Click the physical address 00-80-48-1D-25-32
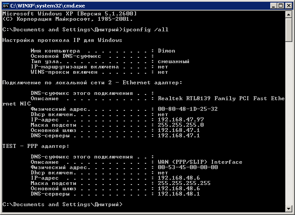The height and width of the screenshot is (215, 295). (x=187, y=109)
